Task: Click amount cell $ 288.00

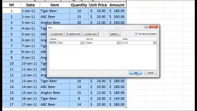Action: coord(117,81)
